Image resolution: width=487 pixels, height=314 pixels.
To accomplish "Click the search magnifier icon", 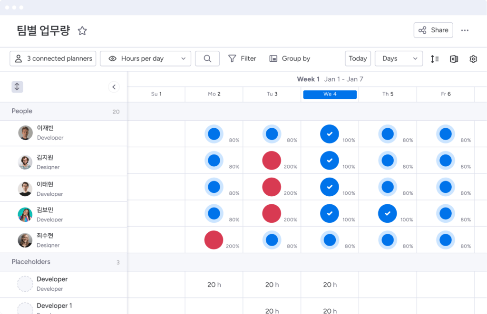I will click(207, 58).
